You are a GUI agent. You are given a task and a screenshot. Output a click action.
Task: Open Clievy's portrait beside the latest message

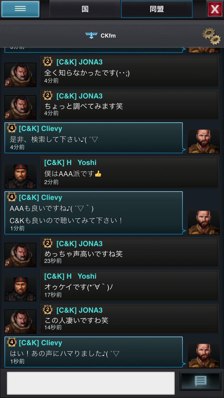coord(204,356)
